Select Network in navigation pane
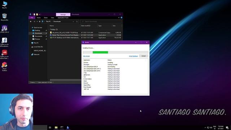Image resolution: width=231 pixels, height=130 pixels. pos(36,55)
